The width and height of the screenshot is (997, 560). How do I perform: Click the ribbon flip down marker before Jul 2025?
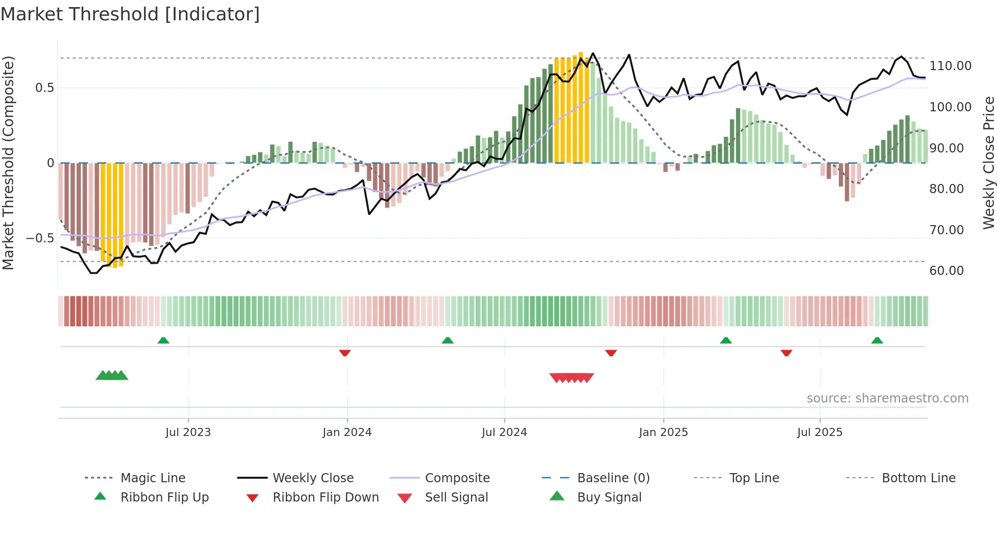pos(786,353)
